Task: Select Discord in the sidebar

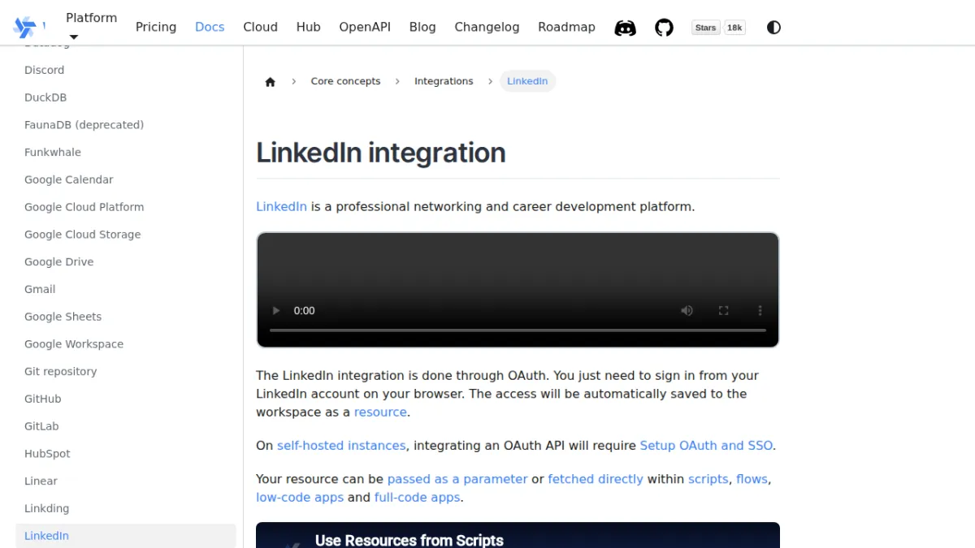Action: pos(126,70)
